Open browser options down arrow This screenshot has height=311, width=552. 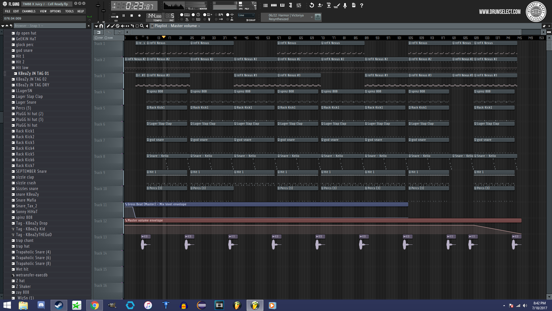click(x=3, y=26)
